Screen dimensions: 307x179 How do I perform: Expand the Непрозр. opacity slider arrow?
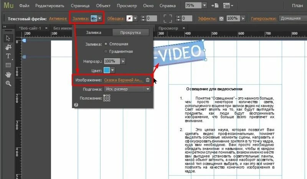123,61
